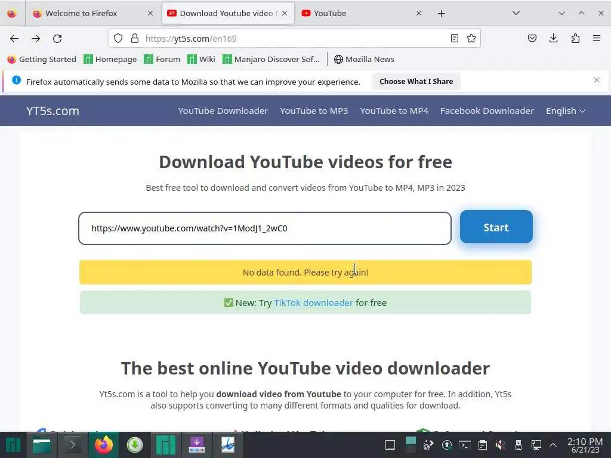The width and height of the screenshot is (611, 458).
Task: Follow the TikTok downloader link
Action: coord(313,303)
